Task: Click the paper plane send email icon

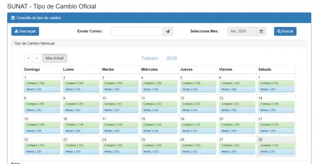Action: [x=168, y=32]
